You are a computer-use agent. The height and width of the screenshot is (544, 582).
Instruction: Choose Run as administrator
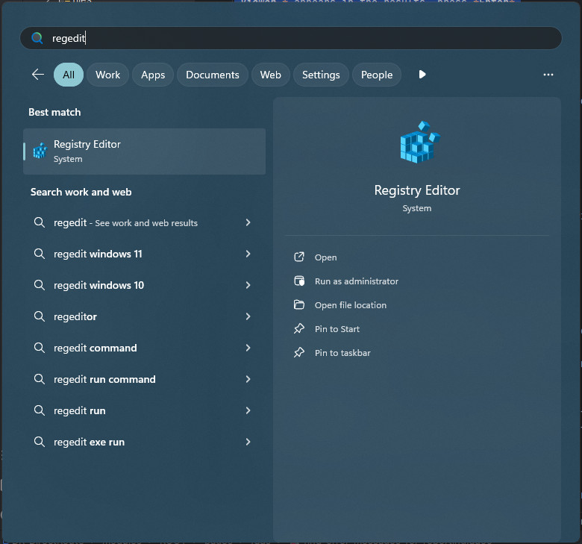357,281
